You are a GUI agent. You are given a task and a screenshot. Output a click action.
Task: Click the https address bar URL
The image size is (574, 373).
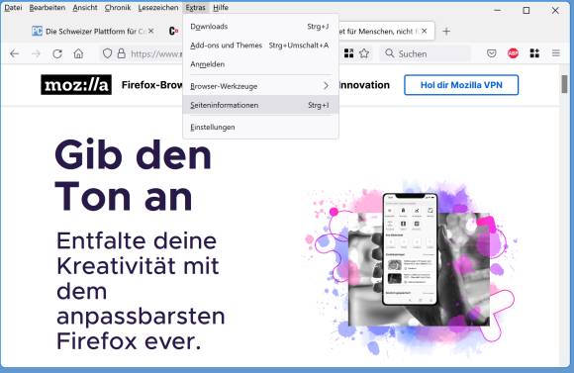[x=156, y=53]
